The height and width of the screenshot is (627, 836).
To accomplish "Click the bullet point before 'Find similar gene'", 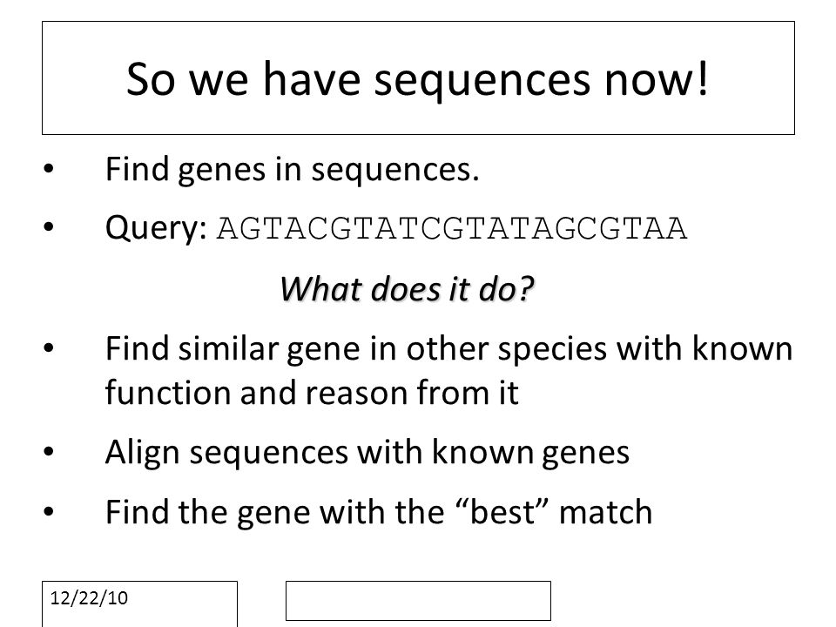I will point(49,348).
